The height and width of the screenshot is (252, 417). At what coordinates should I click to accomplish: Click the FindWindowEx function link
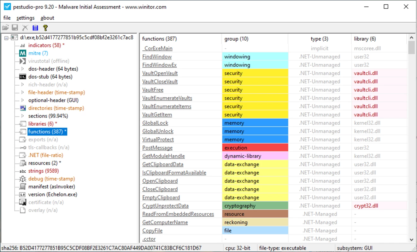click(159, 65)
